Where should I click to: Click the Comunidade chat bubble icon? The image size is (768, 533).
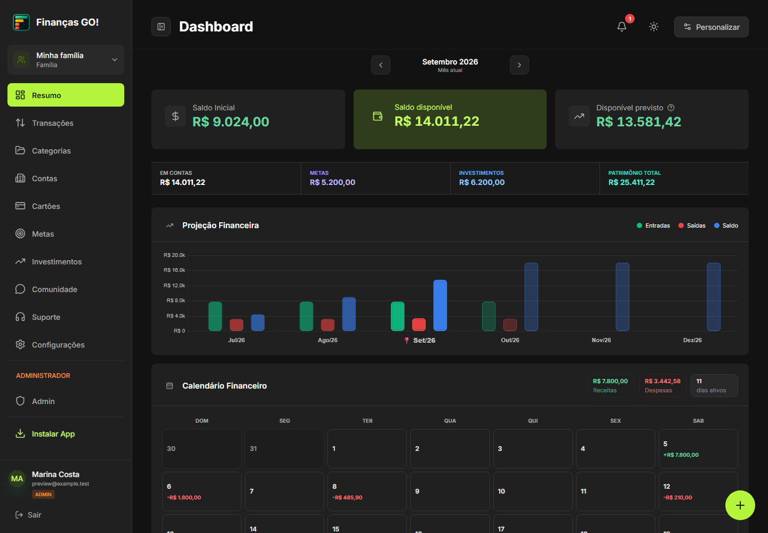[x=20, y=289]
